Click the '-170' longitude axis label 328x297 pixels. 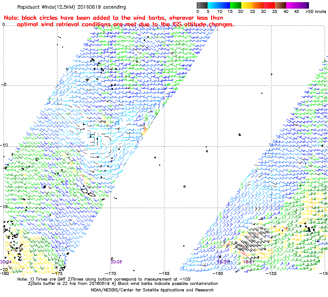pos(110,273)
